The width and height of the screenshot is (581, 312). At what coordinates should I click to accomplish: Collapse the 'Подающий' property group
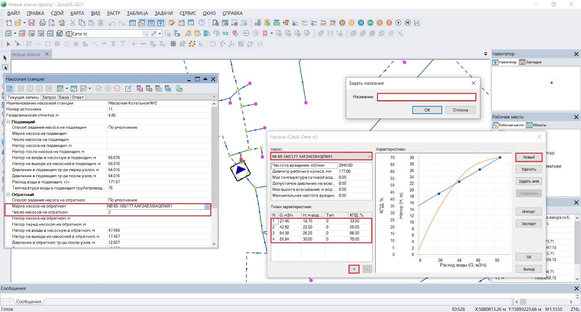click(8, 122)
